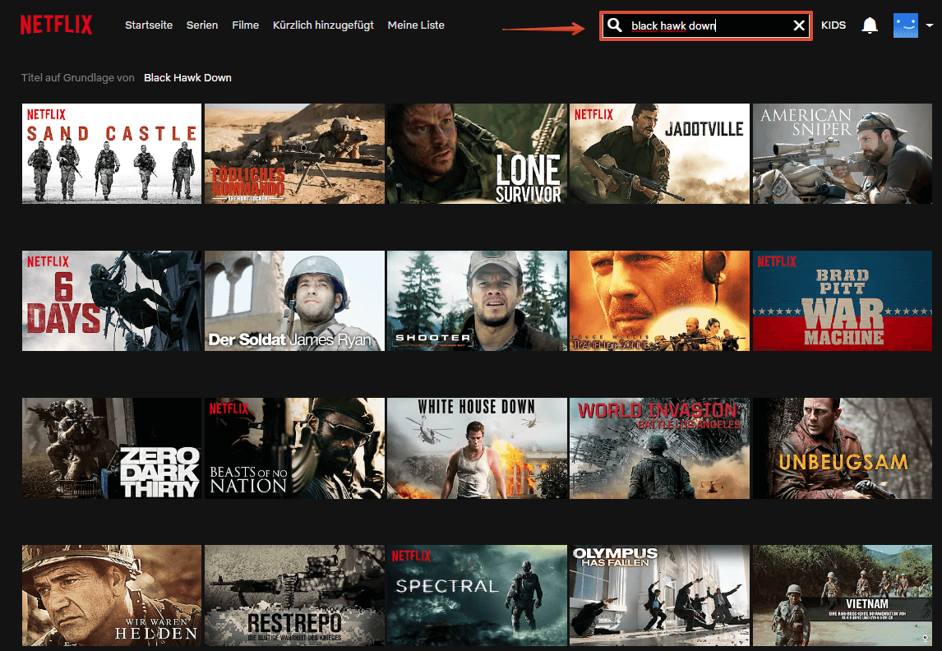Open the War Machine thumbnail
The image size is (942, 651).
pyautogui.click(x=843, y=301)
